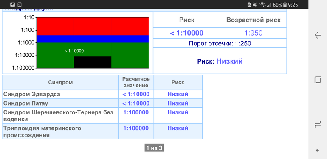Tap the 9:25 clock in status bar
Screen dimensions: 327x159
click(293, 5)
